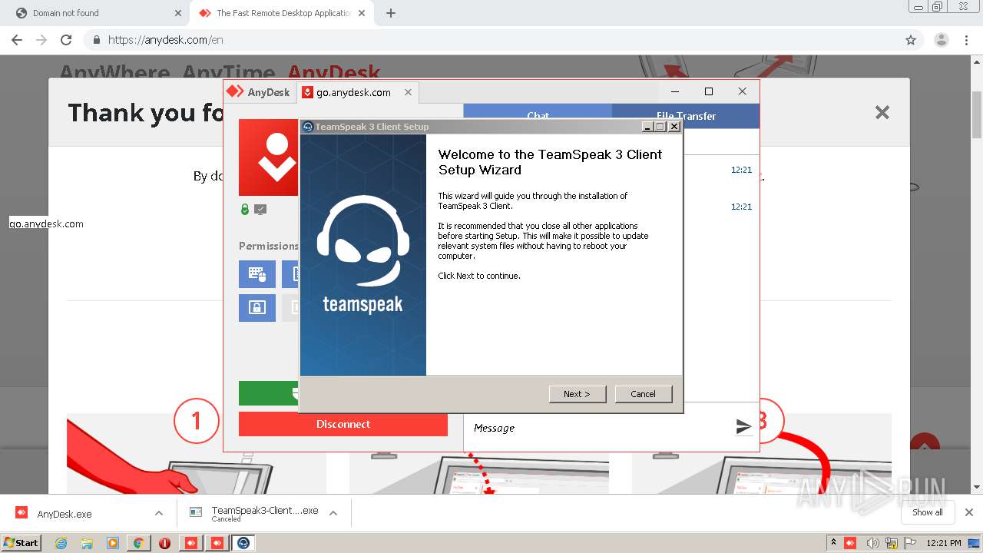
Task: Click the browser vertical scrollbar
Action: point(977,115)
